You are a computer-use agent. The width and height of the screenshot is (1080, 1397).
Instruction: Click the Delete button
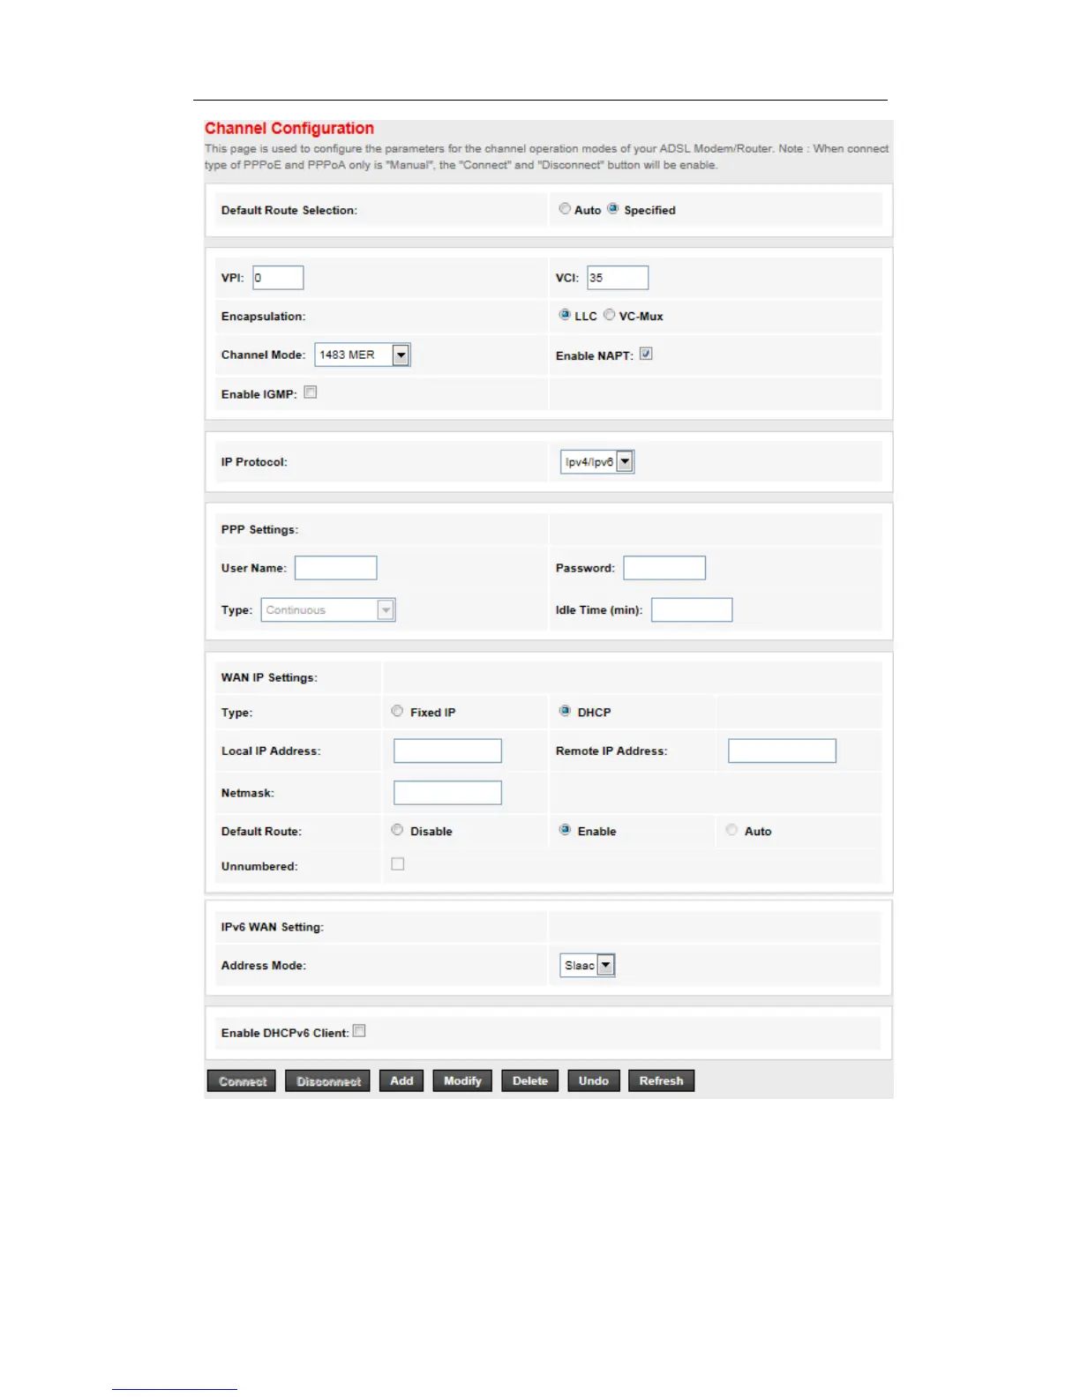click(x=530, y=1081)
